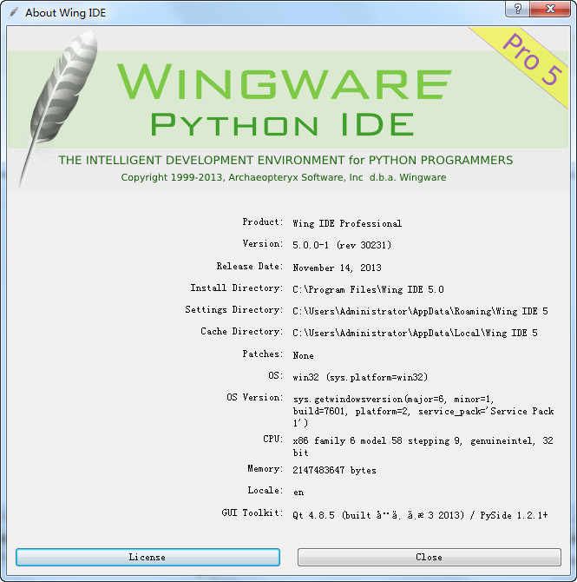Click the Intelligent Development Environment tagline
Screen dimensions: 577x582
(285, 160)
